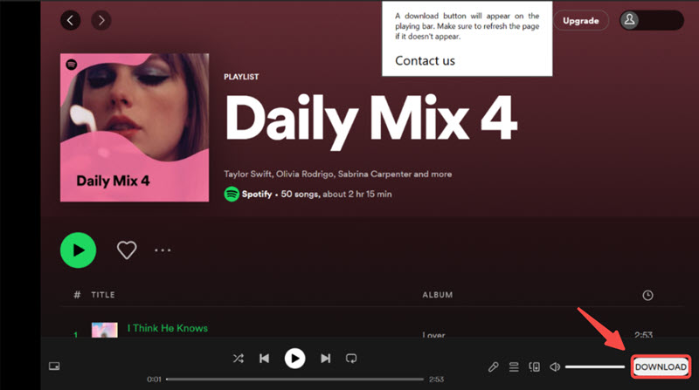Adjust the volume slider
The image size is (699, 390).
pos(595,366)
